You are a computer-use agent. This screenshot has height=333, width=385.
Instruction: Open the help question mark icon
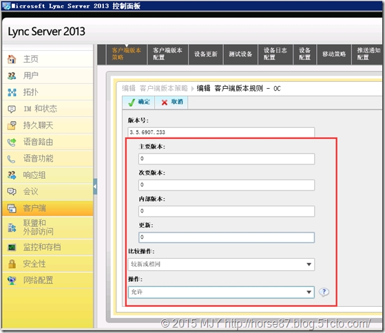click(324, 292)
